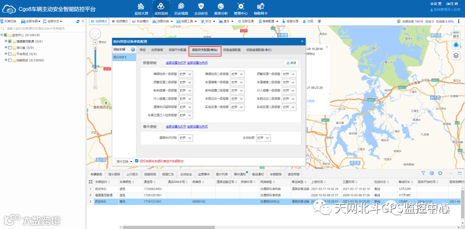
Task: Open the 策略配置 dropdown
Action: pos(268,22)
